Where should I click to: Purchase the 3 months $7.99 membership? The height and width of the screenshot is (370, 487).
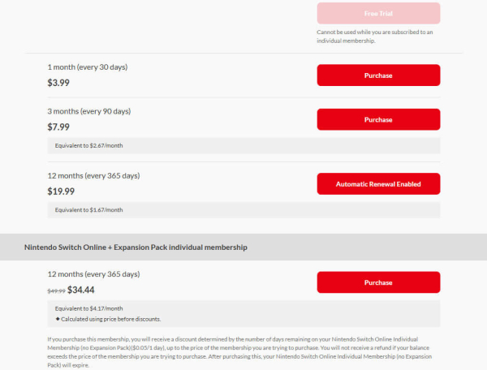pos(378,119)
